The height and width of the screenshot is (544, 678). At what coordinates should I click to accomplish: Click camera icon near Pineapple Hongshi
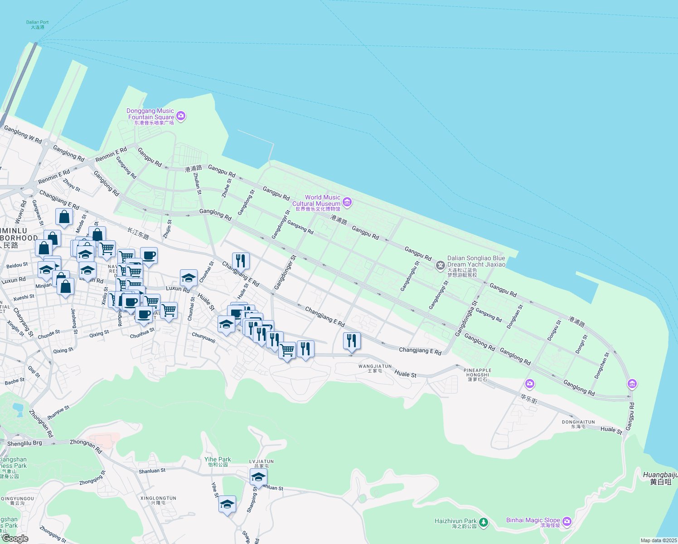point(529,384)
